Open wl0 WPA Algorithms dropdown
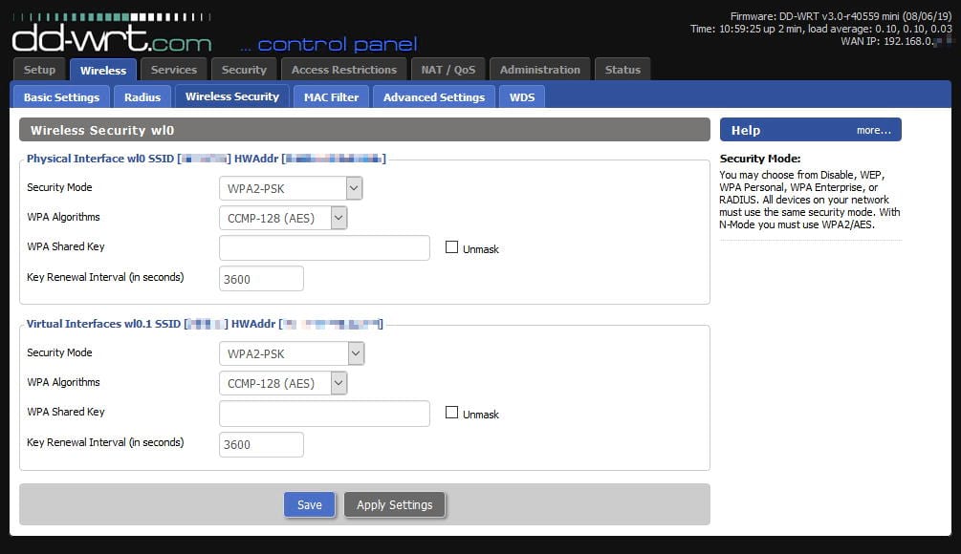 click(x=283, y=218)
